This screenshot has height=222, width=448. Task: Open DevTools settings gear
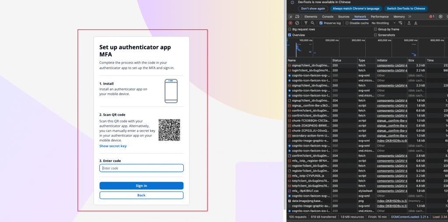point(440,17)
